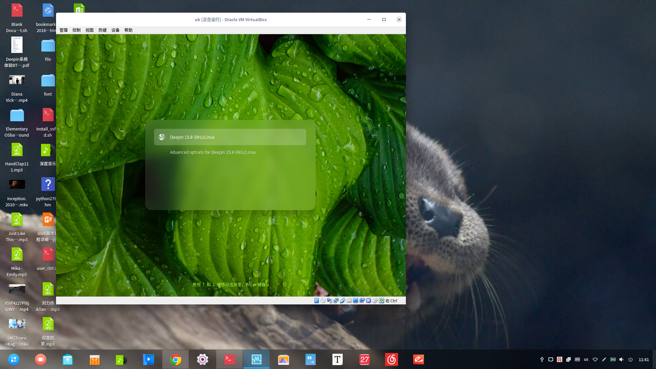
Task: Open HandClap111.mp3 from the desktop
Action: (x=17, y=150)
